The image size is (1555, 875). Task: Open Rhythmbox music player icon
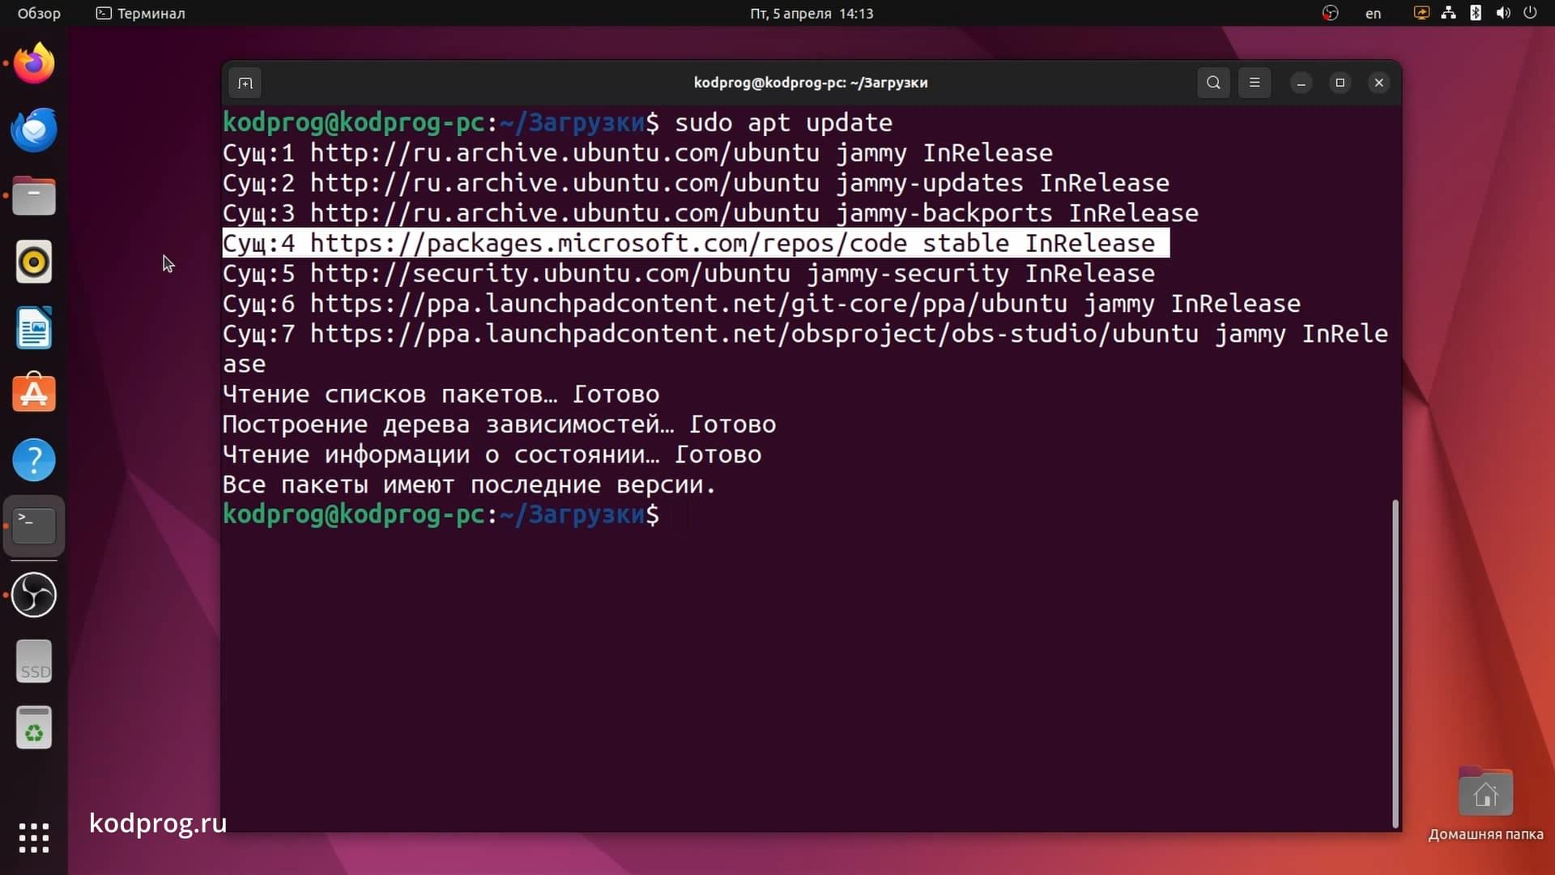point(34,262)
